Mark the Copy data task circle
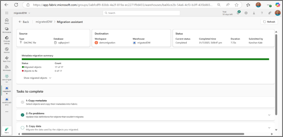 pyautogui.click(x=22, y=128)
